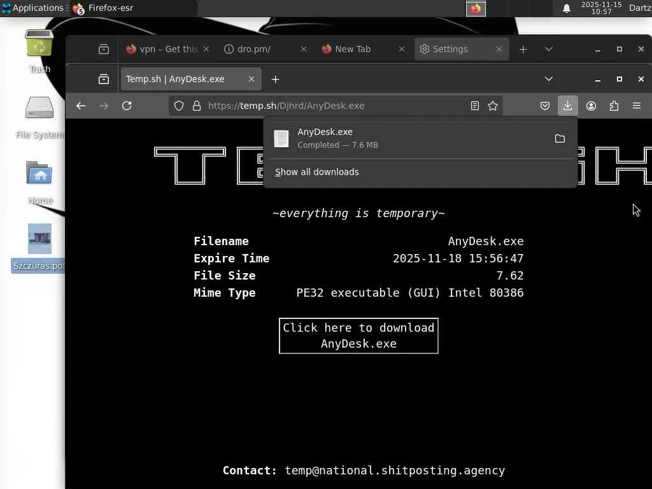
Task: Click the temp.sh URL address field
Action: click(336, 106)
